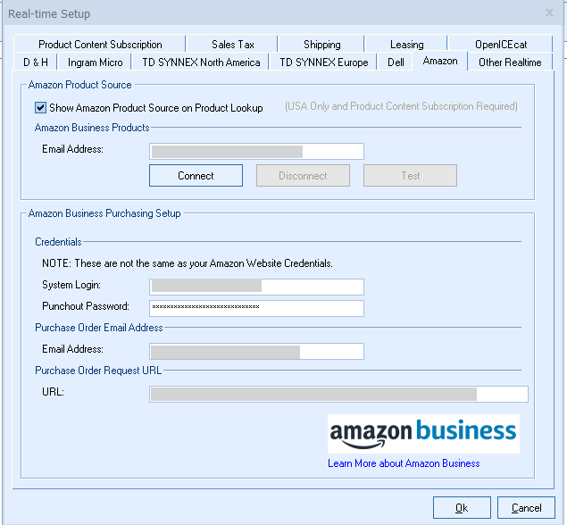The height and width of the screenshot is (525, 567).
Task: Open the Product Content Subscription tab
Action: coord(100,45)
